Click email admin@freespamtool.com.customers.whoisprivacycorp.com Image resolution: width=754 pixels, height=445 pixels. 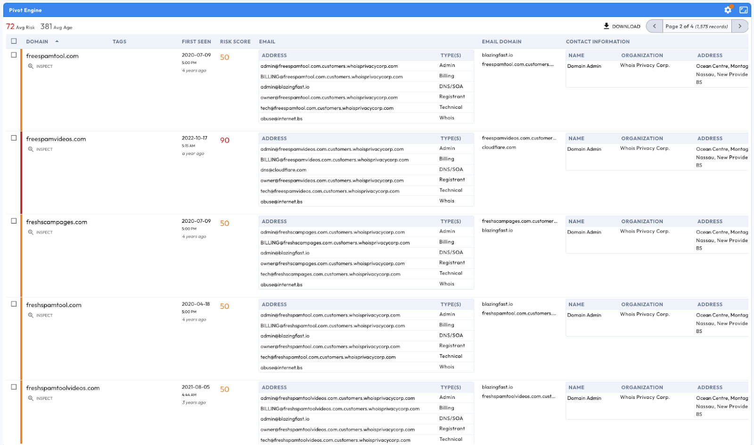(329, 66)
